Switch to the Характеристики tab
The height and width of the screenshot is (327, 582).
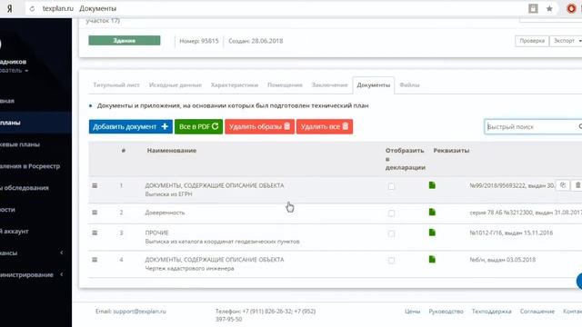[x=235, y=84]
